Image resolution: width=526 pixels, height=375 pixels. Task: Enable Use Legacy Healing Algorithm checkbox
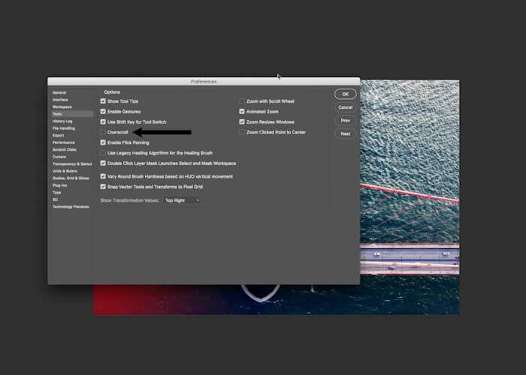point(103,153)
